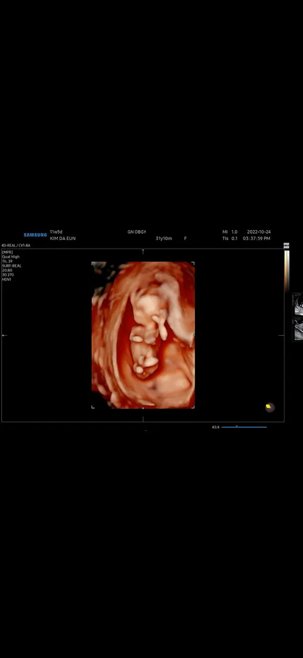The image size is (303, 658).
Task: Click patient name KIM DA EUN
Action: [x=63, y=238]
